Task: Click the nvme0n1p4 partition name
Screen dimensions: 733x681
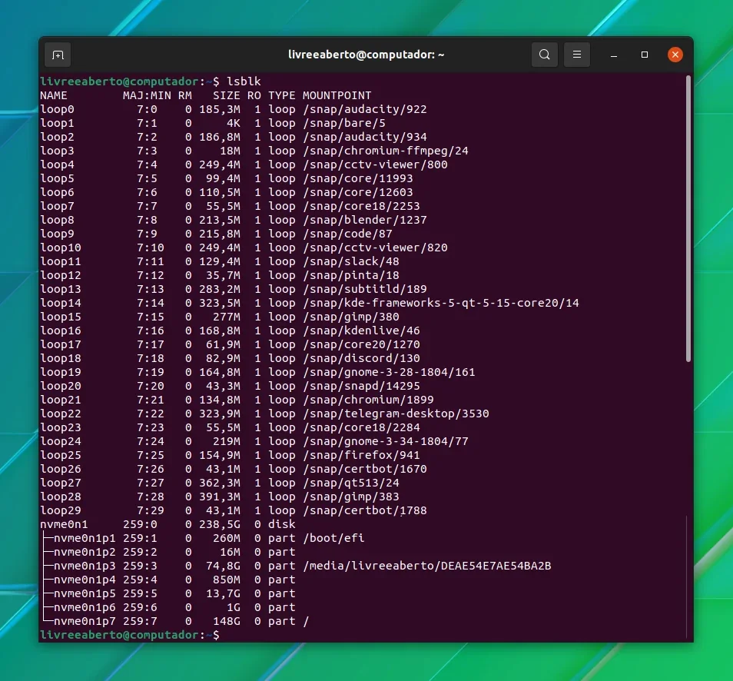Action: tap(85, 580)
